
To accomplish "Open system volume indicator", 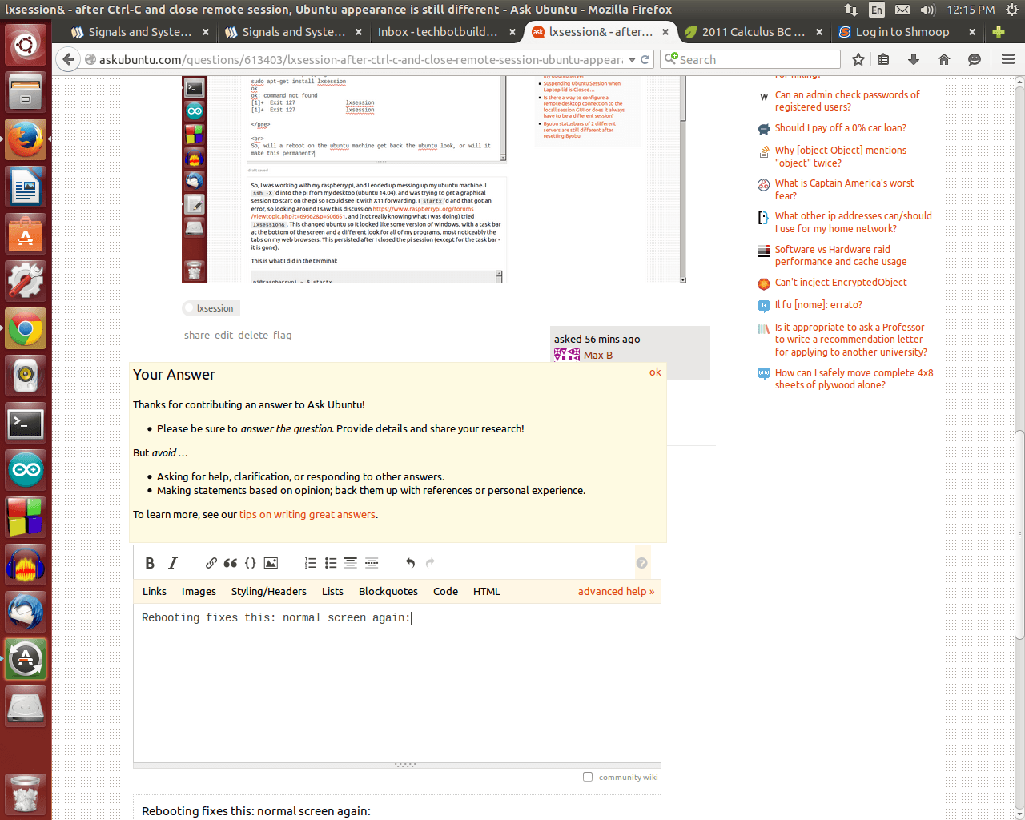I will [x=928, y=10].
